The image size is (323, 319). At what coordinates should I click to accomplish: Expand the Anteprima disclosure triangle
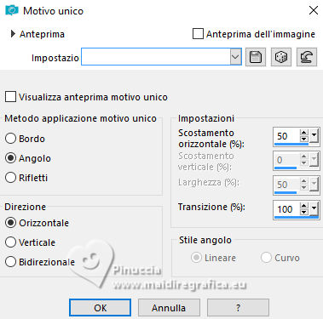[x=13, y=34]
